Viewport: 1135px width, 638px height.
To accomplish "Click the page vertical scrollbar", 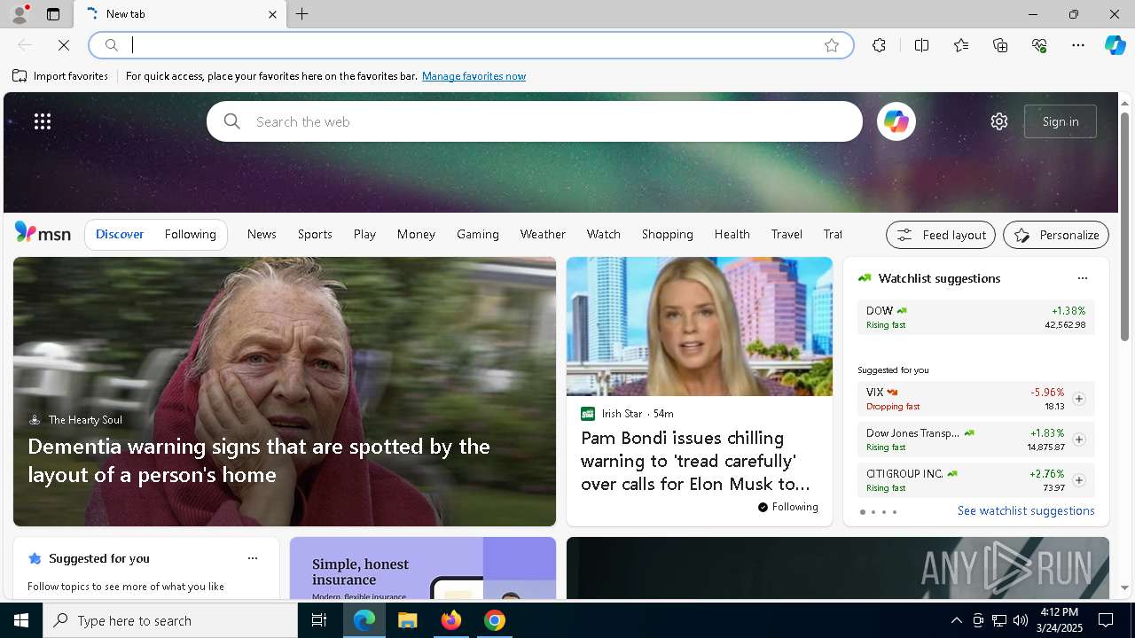I will tap(1124, 226).
